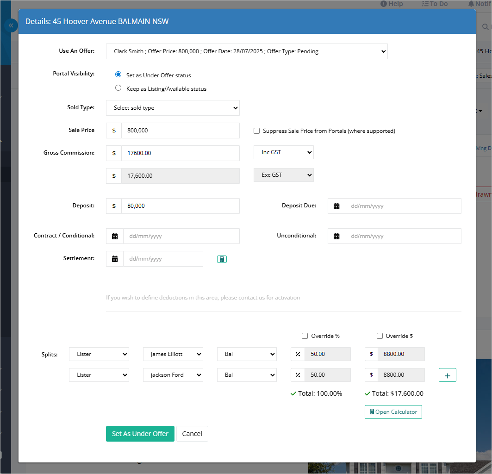
Task: Open the To Do menu item
Action: [x=435, y=4]
